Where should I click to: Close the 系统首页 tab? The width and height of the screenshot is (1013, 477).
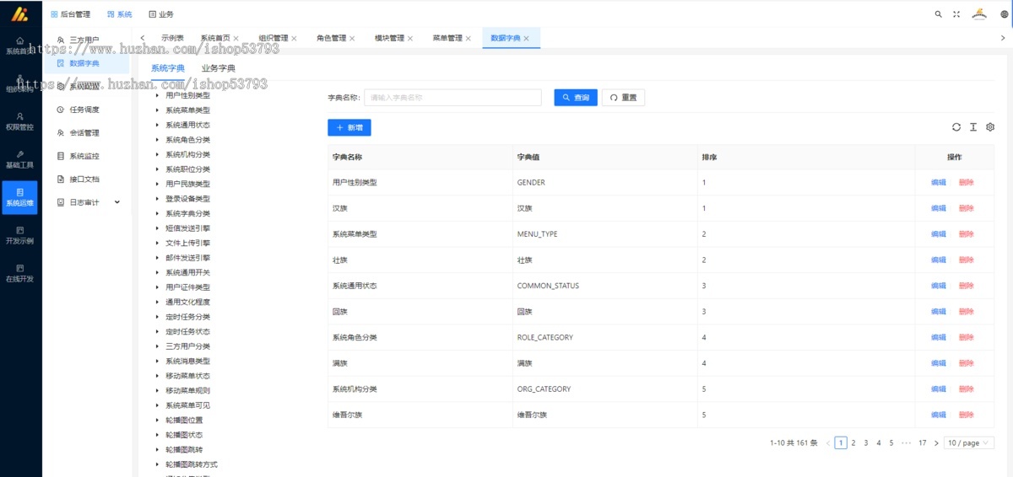[236, 39]
